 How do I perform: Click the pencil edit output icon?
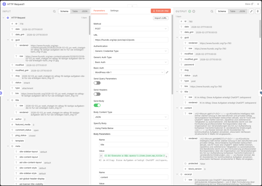pyautogui.click(x=251, y=11)
